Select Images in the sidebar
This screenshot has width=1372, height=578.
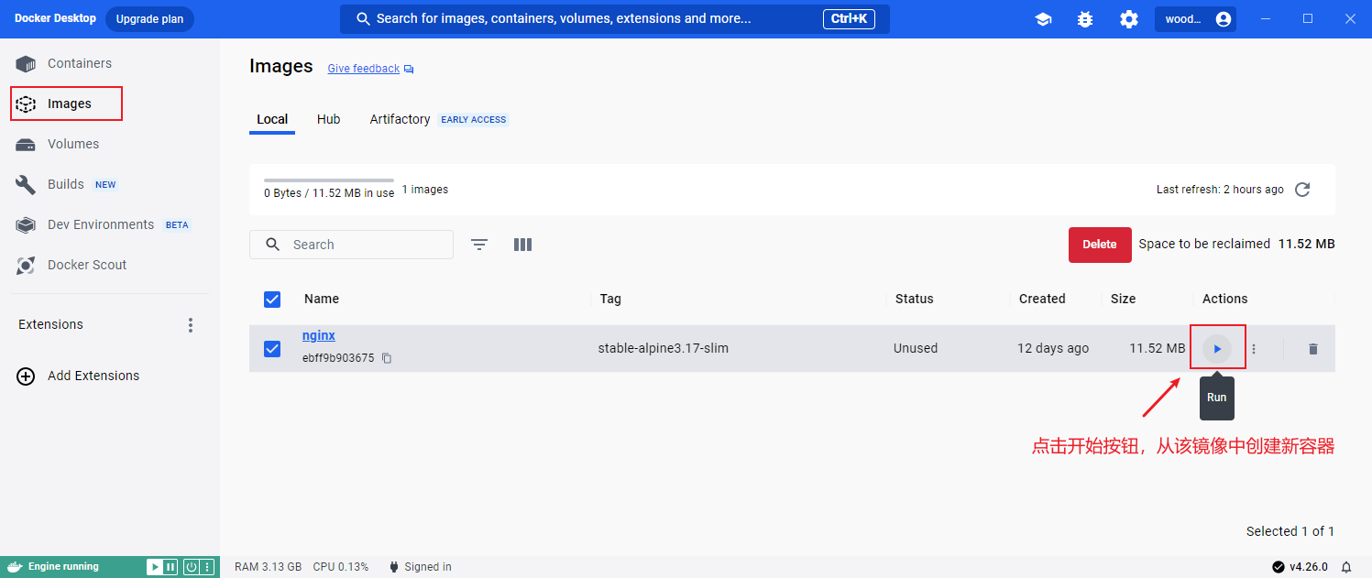click(66, 104)
